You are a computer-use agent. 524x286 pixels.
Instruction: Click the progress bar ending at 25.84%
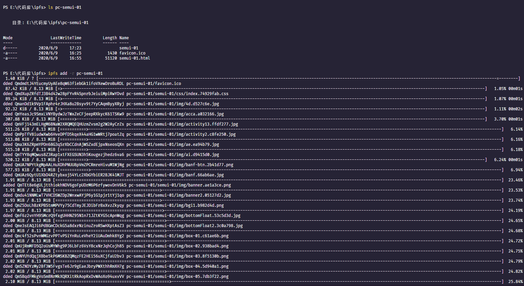click(278, 282)
